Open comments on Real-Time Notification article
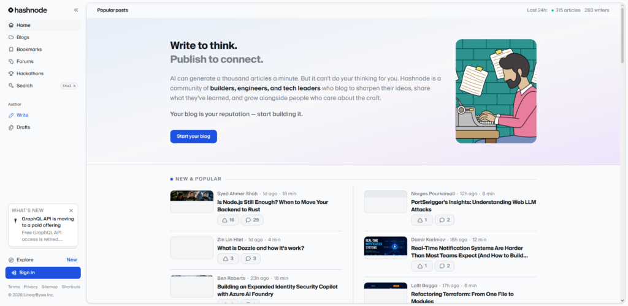Viewport: 628px width, 306px height. (x=445, y=266)
